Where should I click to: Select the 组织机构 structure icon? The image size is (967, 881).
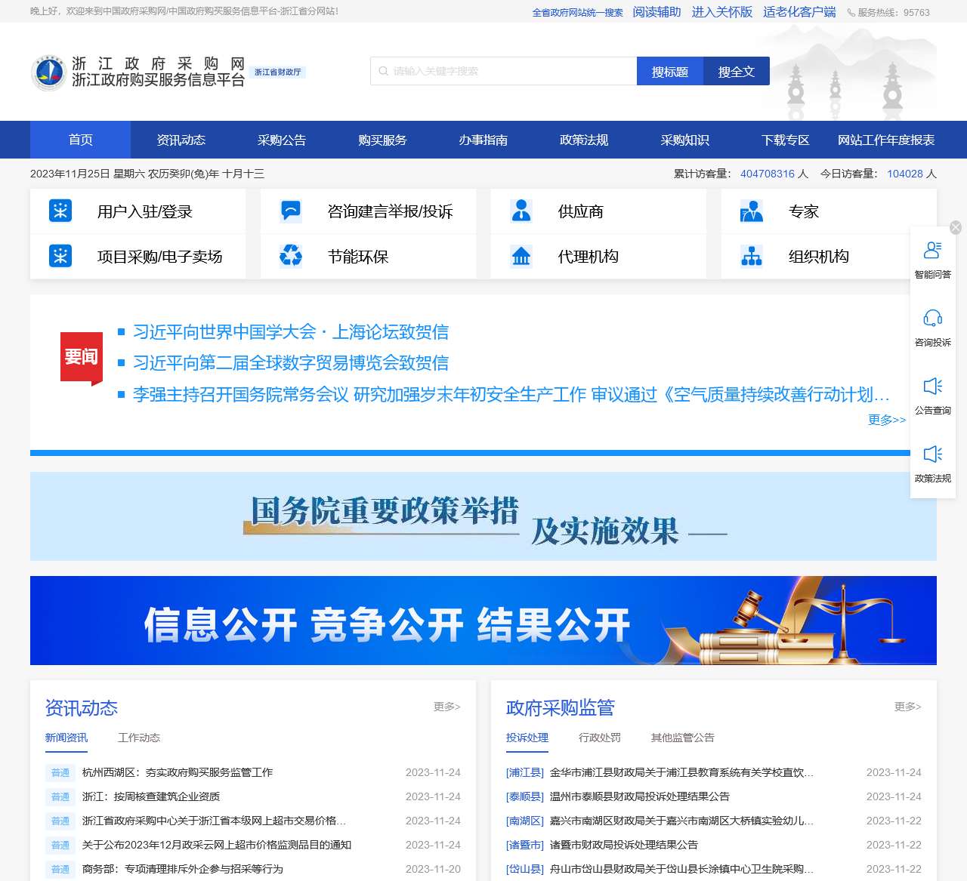tap(752, 257)
